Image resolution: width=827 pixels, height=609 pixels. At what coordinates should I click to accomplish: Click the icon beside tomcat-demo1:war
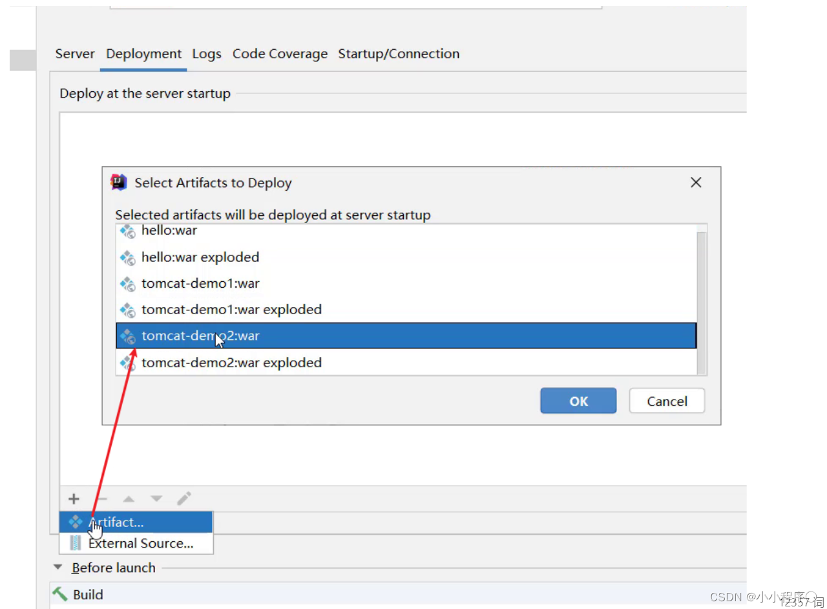tap(128, 284)
